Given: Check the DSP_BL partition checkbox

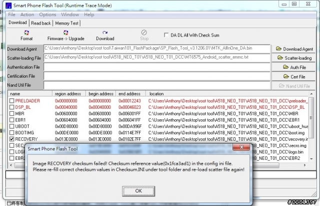Looking at the screenshot, I should point(12,107).
